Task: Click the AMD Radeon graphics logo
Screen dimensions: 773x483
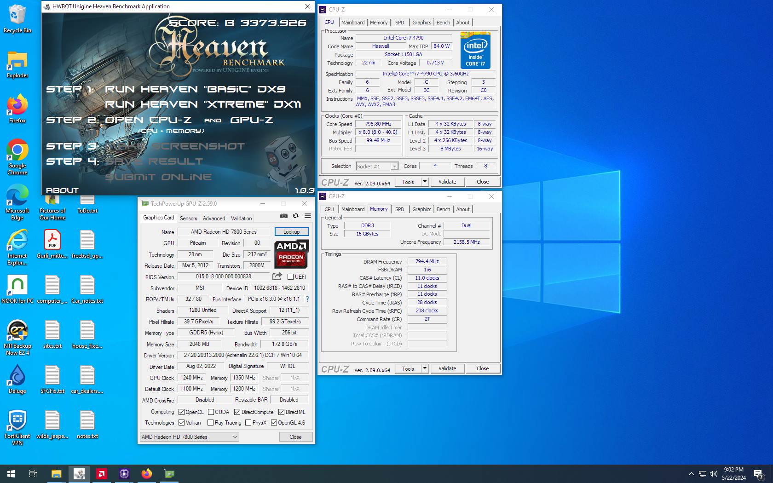Action: pos(291,253)
